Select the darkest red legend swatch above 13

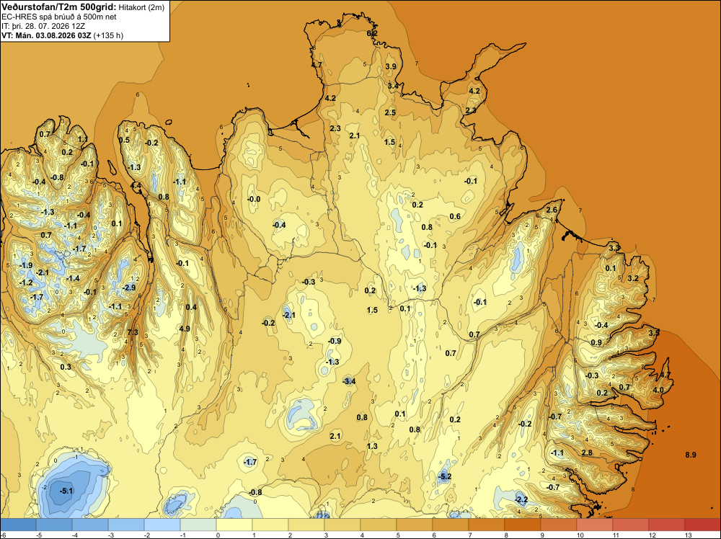[702, 525]
